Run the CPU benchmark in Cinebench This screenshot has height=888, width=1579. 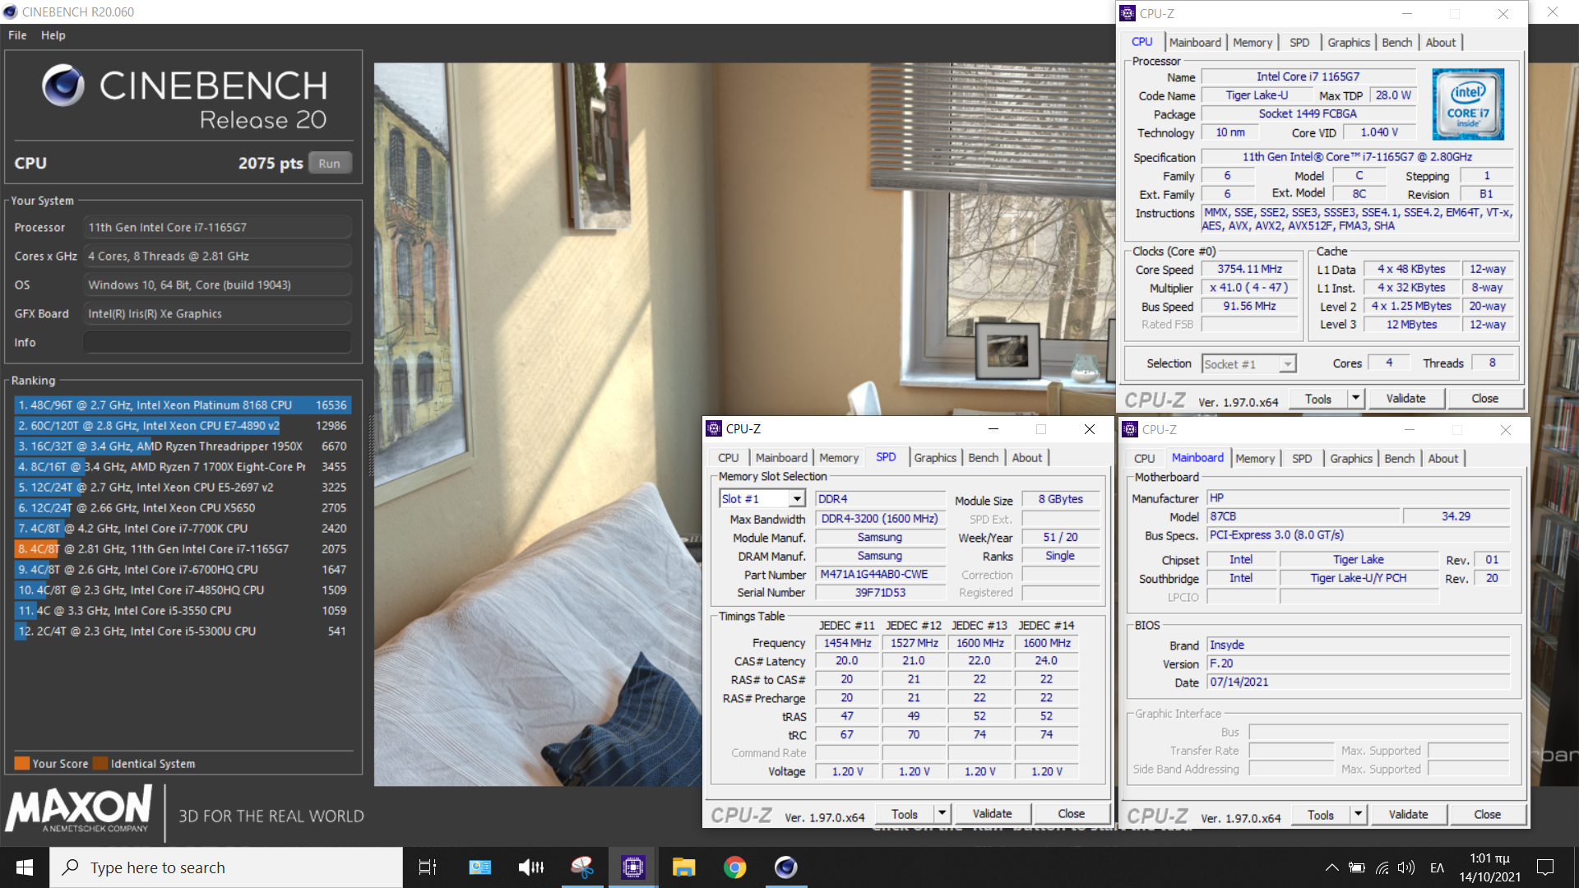pyautogui.click(x=330, y=163)
